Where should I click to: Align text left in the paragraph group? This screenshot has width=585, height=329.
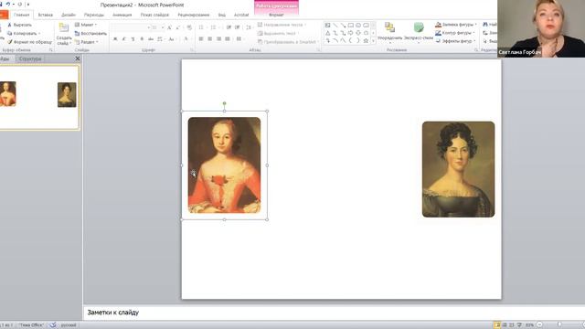(x=201, y=38)
